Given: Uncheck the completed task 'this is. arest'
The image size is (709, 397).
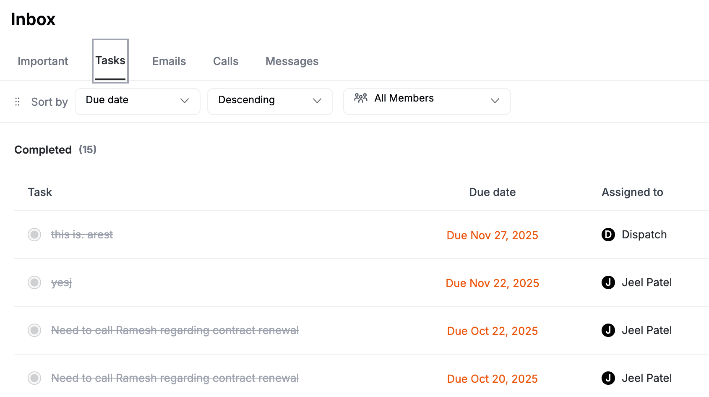Looking at the screenshot, I should coord(34,235).
